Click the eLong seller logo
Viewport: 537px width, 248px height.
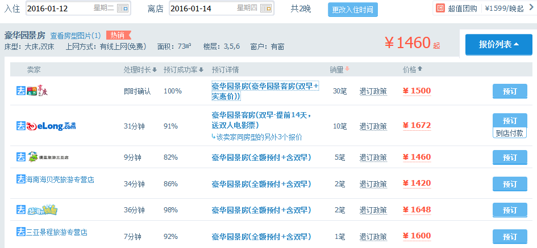click(x=45, y=126)
